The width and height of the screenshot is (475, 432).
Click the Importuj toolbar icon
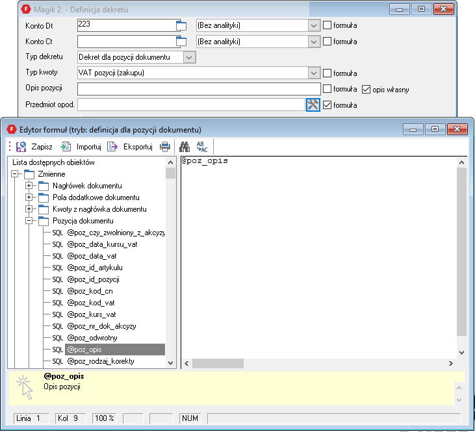point(66,147)
